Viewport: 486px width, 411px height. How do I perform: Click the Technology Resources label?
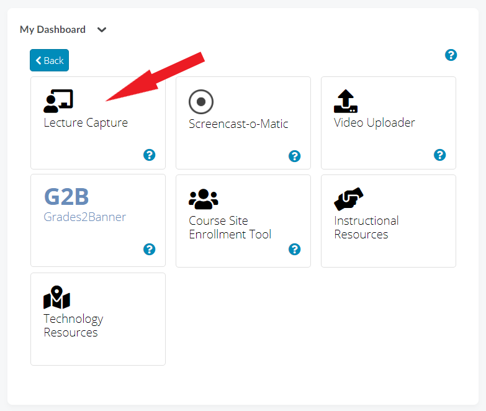tap(73, 326)
